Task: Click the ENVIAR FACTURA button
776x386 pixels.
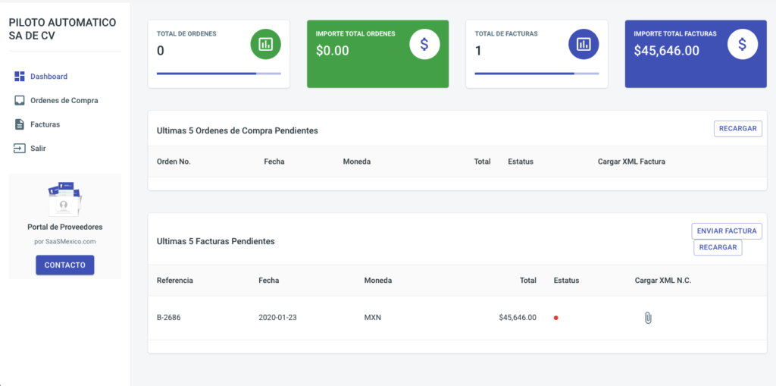Action: pyautogui.click(x=727, y=231)
